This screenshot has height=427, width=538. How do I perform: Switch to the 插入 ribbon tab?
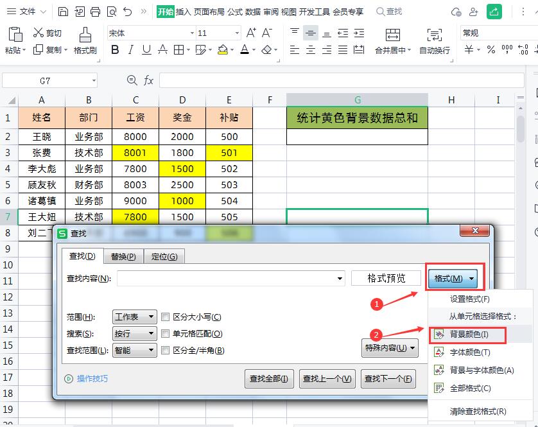183,12
